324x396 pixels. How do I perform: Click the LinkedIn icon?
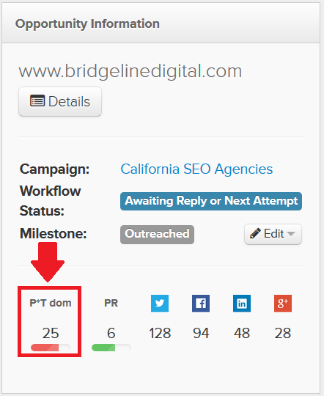242,303
